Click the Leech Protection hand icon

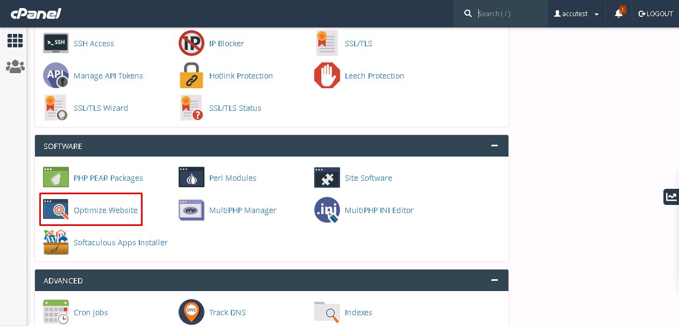click(327, 75)
